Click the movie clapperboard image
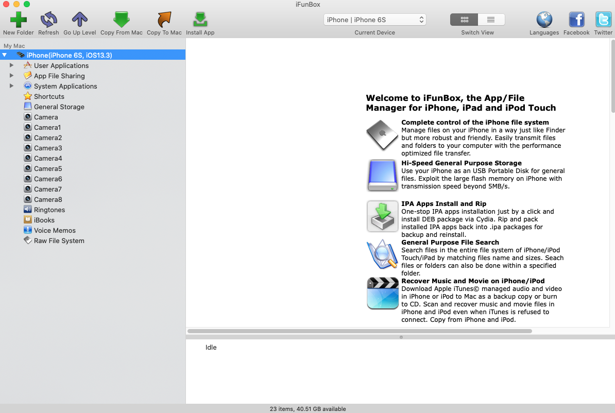 click(382, 294)
